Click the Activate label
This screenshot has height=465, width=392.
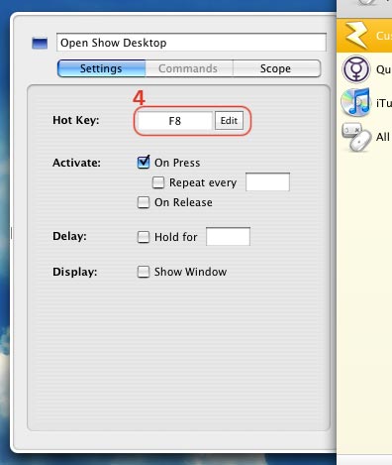[x=76, y=163]
